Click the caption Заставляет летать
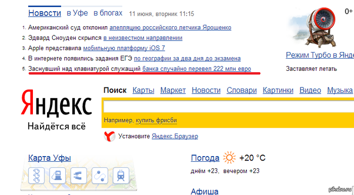Image resolution: width=354 pixels, height=195 pixels. pyautogui.click(x=312, y=69)
